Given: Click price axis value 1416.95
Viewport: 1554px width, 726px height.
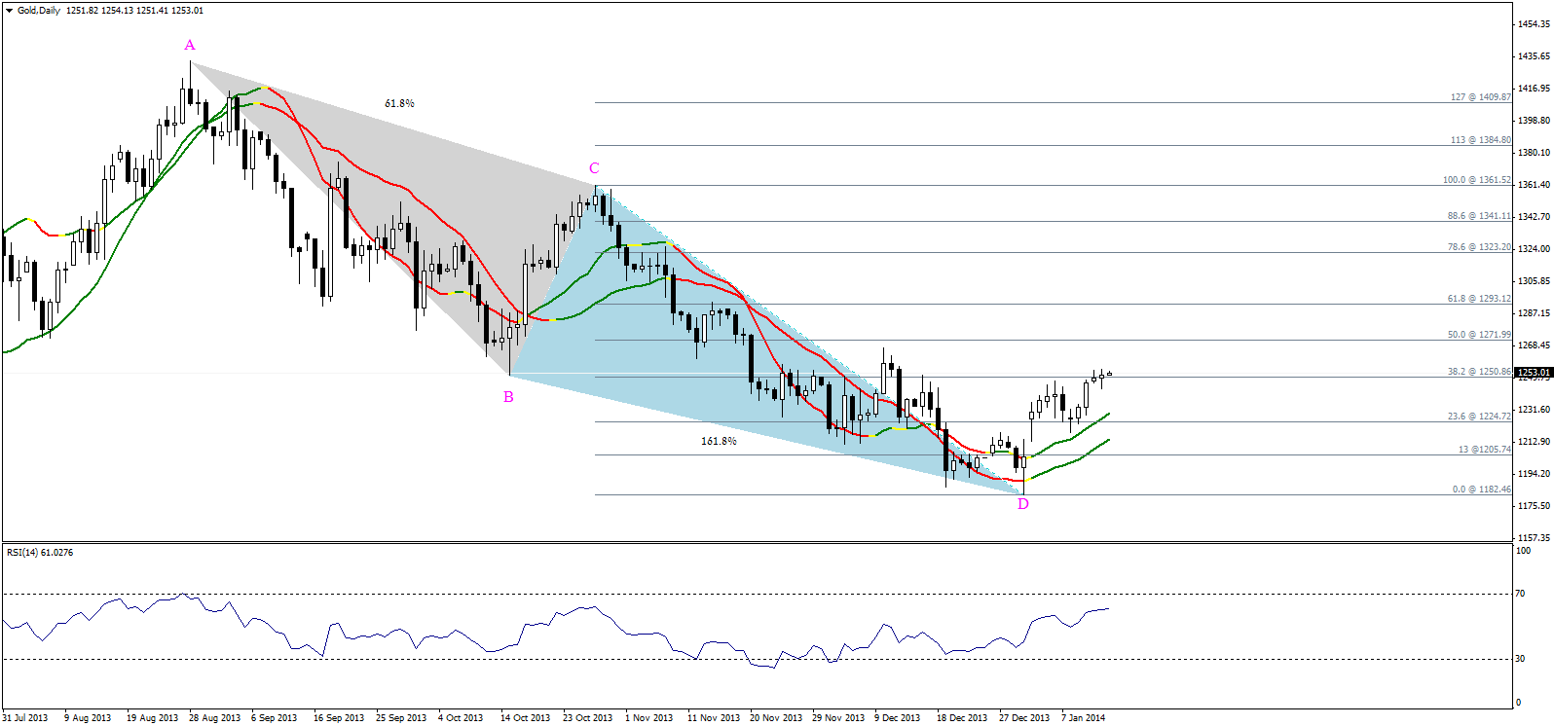Looking at the screenshot, I should click(x=1534, y=89).
